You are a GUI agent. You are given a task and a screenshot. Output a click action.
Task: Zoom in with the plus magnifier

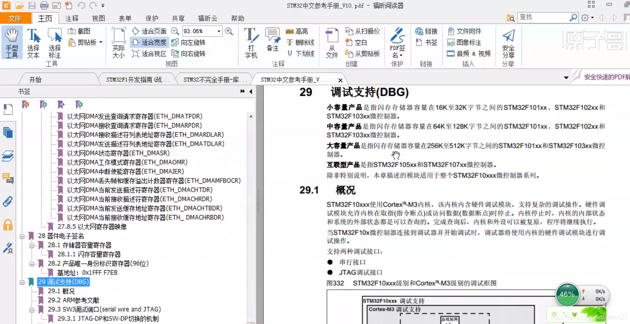[x=229, y=31]
